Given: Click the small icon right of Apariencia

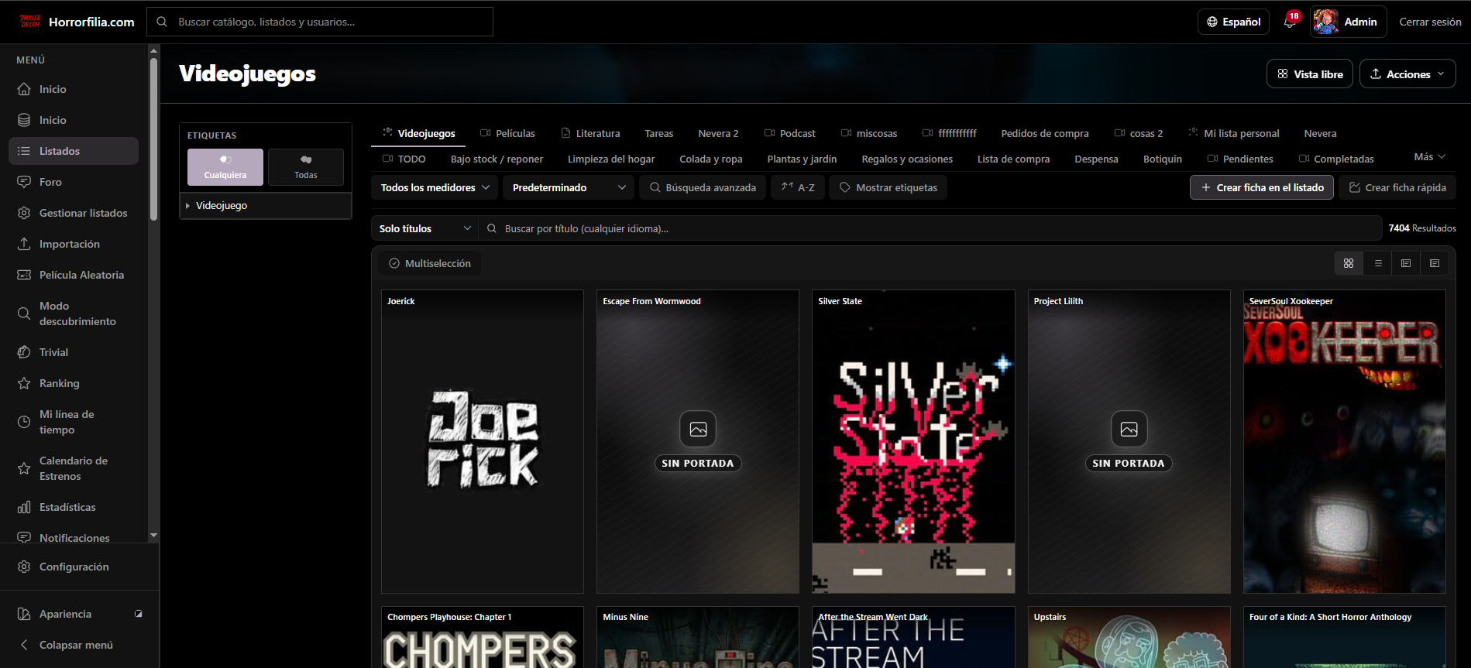Looking at the screenshot, I should point(139,614).
